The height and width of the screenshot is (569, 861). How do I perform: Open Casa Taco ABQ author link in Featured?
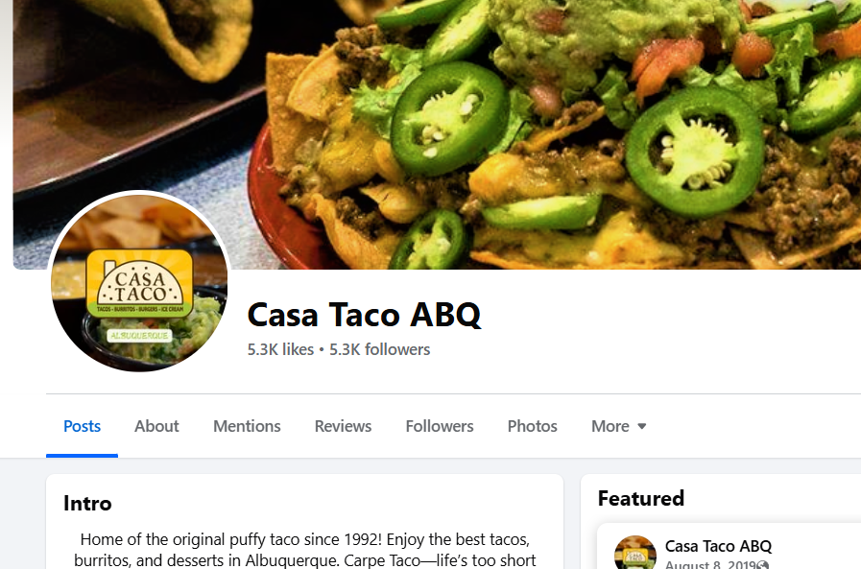pos(718,547)
